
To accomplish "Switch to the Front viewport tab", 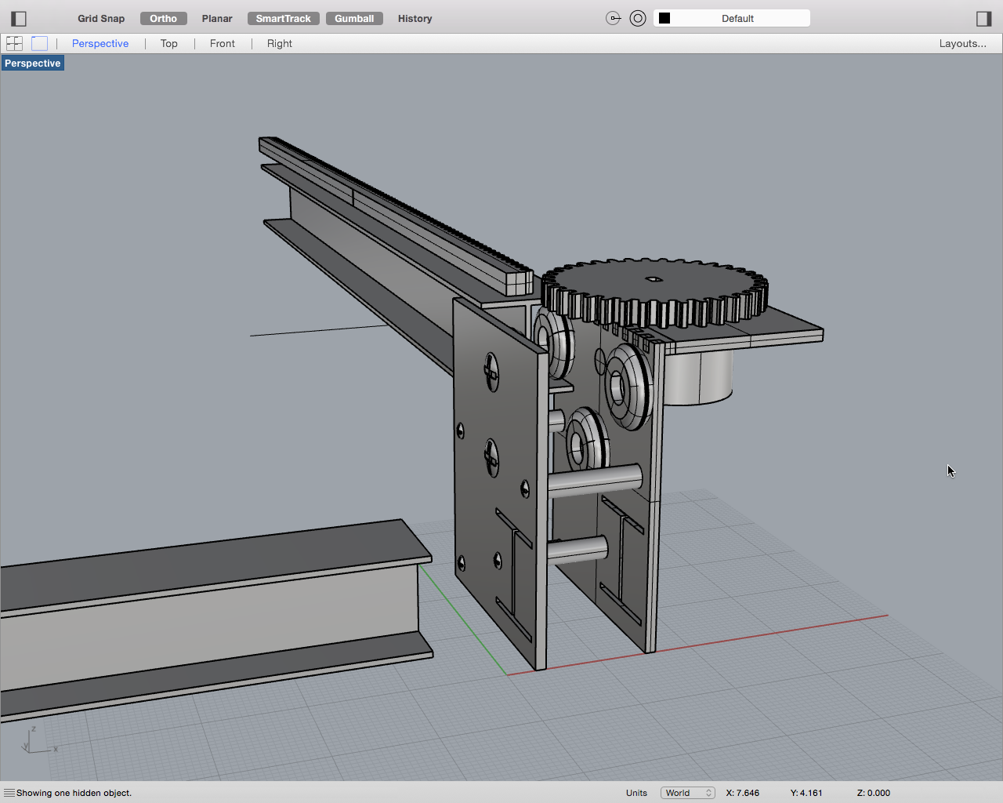I will pyautogui.click(x=223, y=43).
